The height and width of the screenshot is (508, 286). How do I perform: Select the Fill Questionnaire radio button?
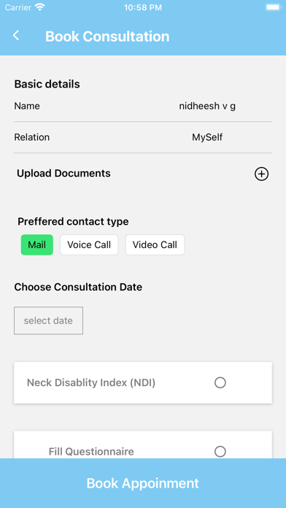[x=220, y=451]
